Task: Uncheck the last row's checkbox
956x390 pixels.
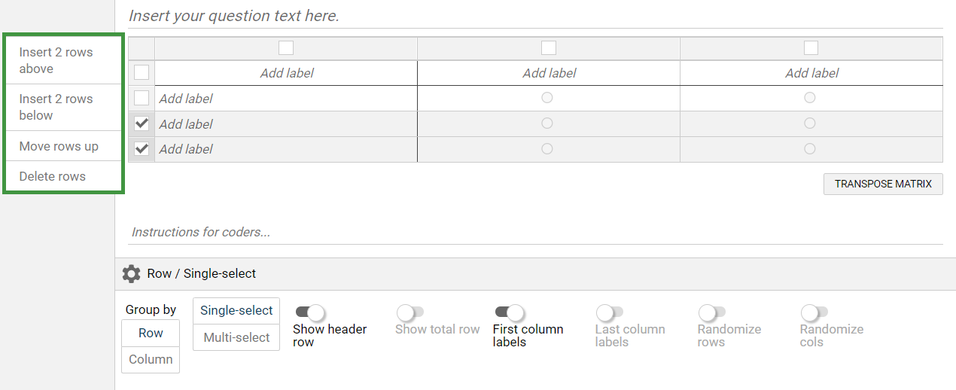Action: pos(142,149)
